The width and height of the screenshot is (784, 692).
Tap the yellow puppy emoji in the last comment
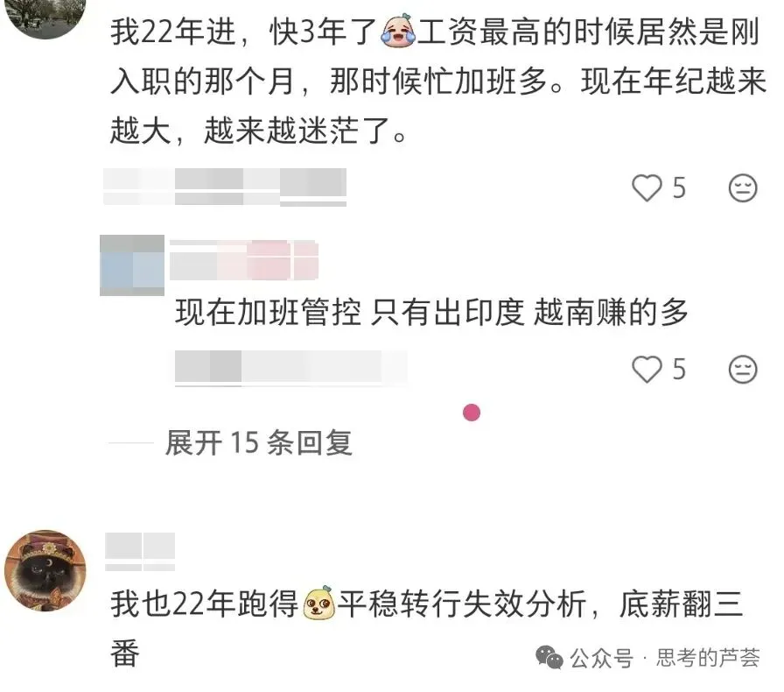click(319, 604)
